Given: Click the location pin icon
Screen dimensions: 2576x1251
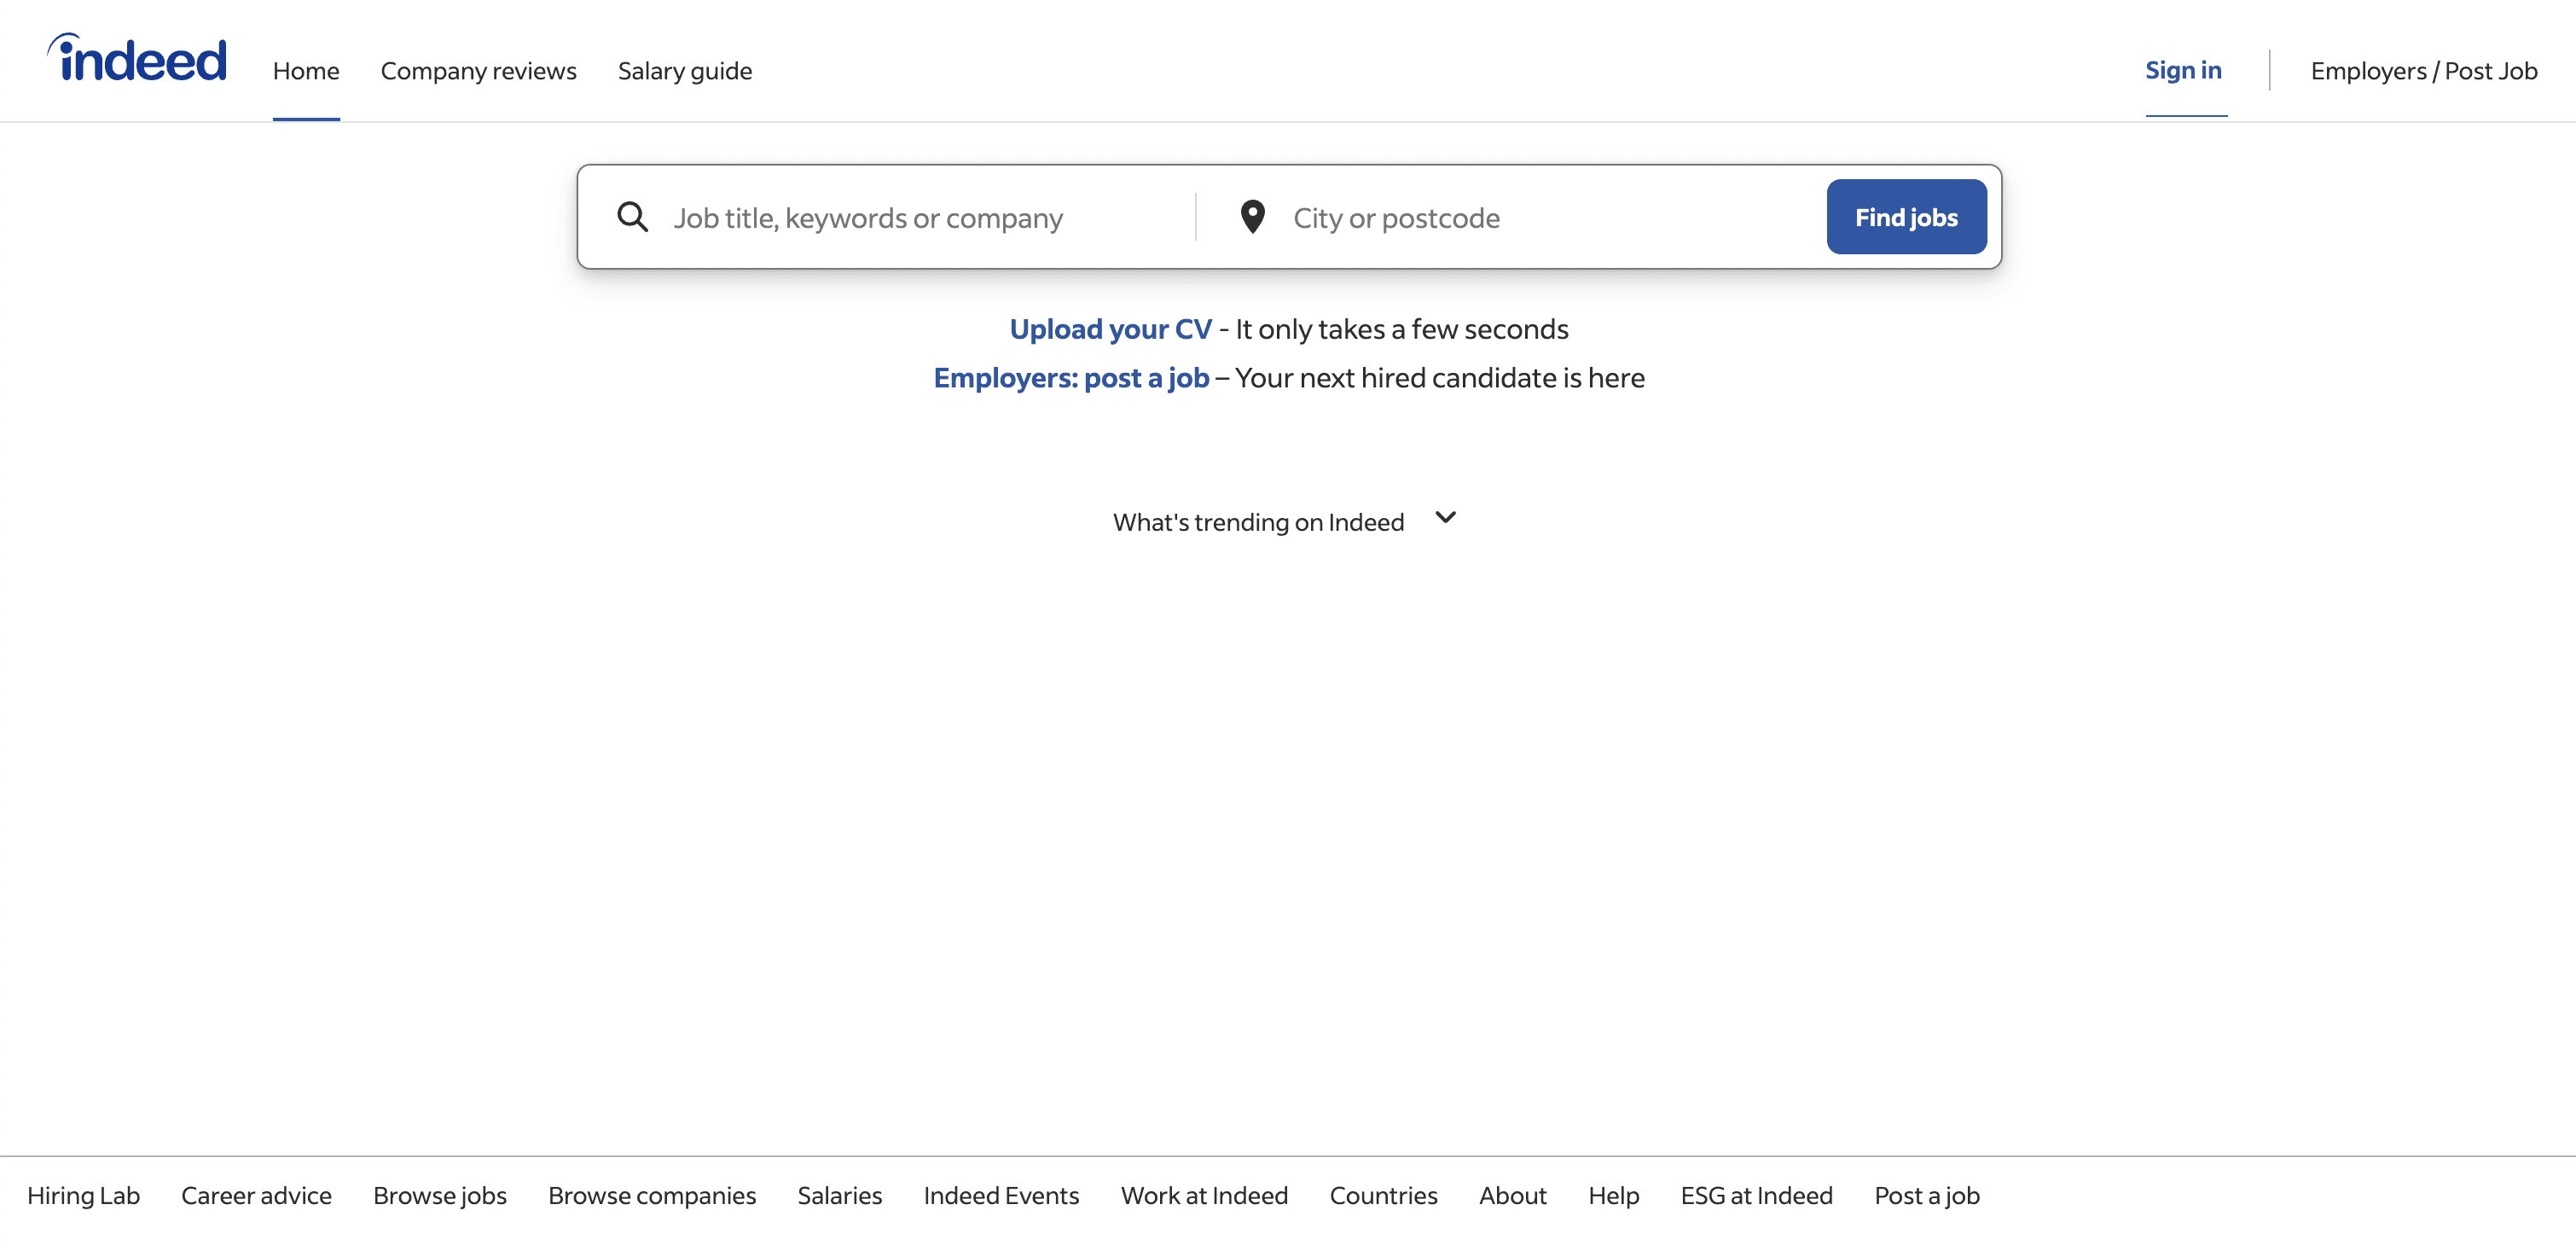Looking at the screenshot, I should (1251, 216).
